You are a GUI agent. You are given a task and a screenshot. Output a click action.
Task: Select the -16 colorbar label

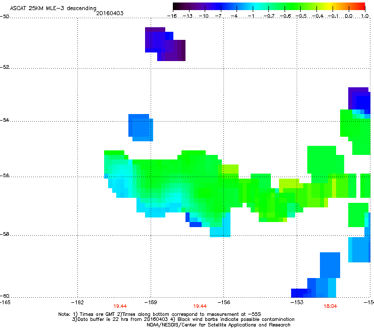(172, 16)
